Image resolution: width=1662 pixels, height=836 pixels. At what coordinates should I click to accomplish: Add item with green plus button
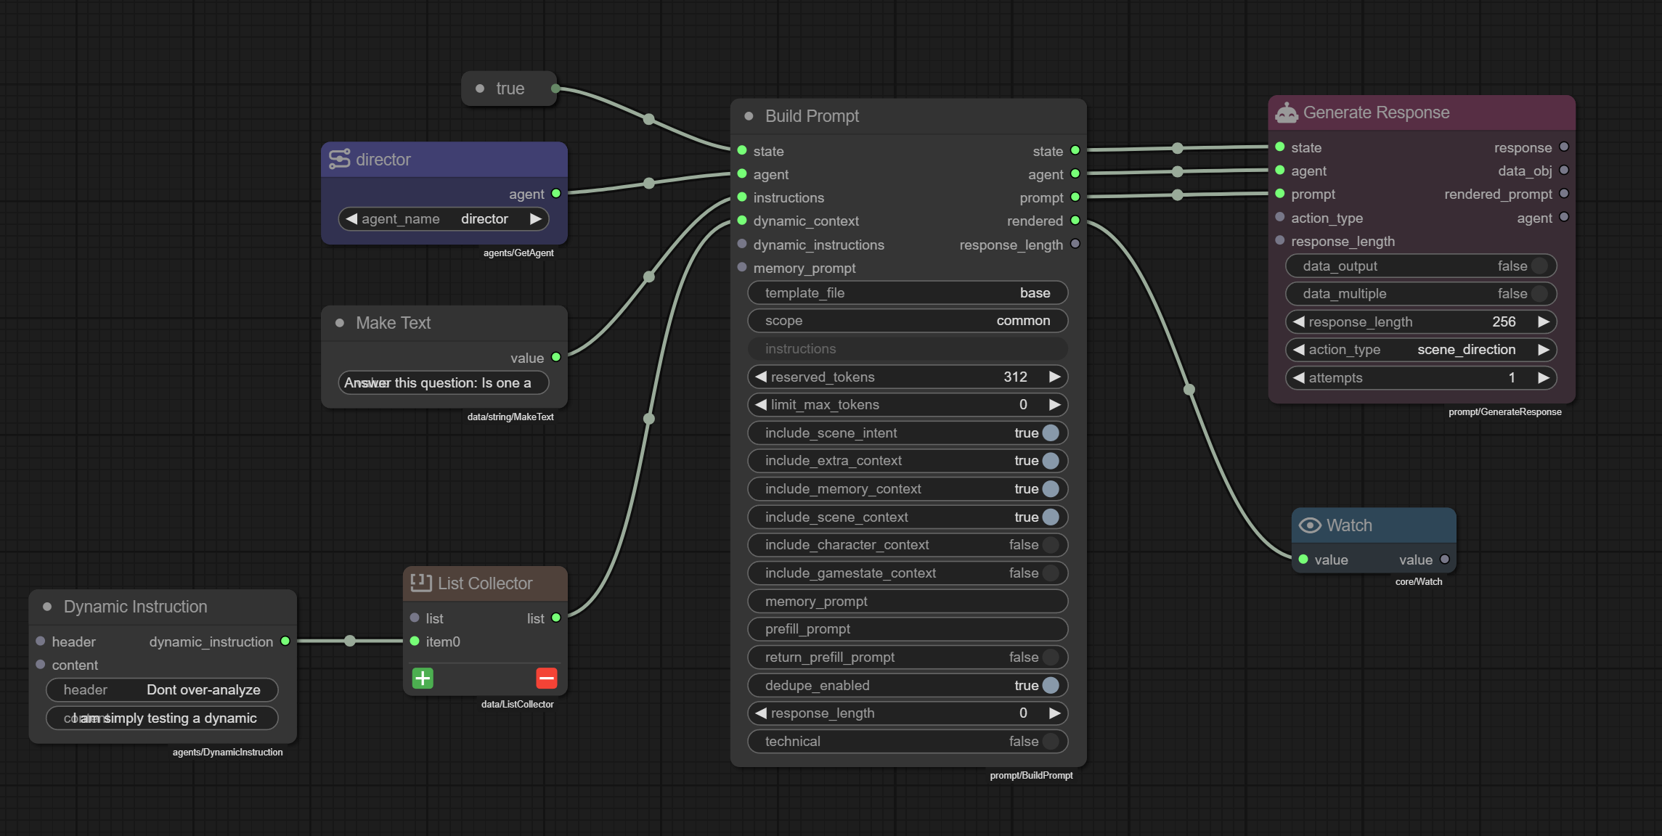(x=423, y=679)
